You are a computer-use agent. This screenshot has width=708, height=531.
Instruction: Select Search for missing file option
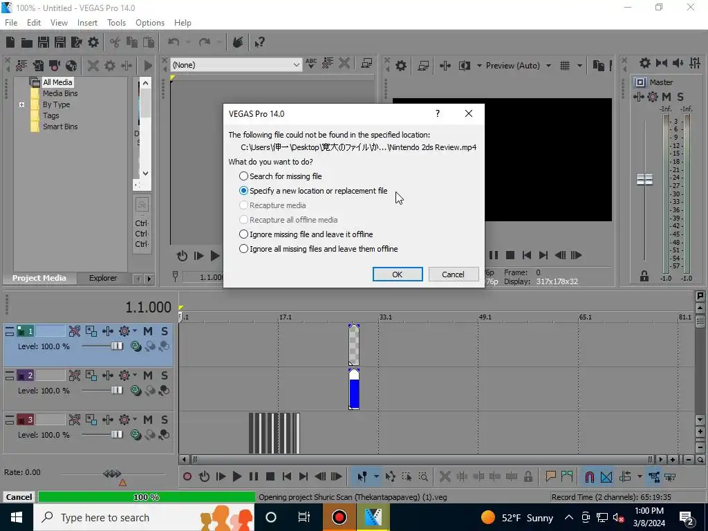[281, 176]
